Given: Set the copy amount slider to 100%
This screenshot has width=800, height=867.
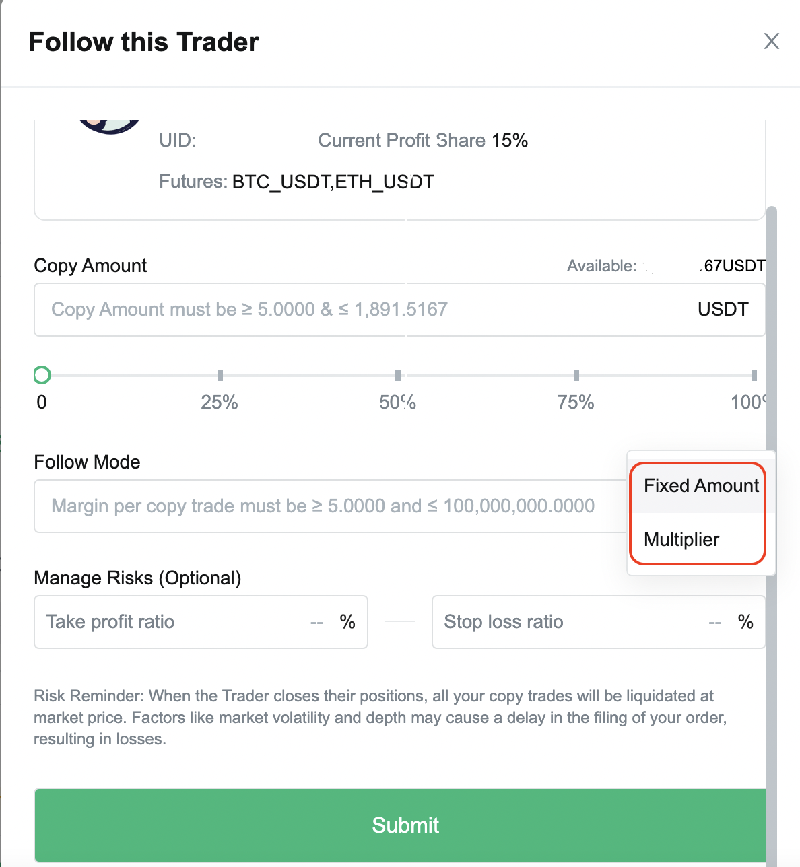Looking at the screenshot, I should pos(754,376).
